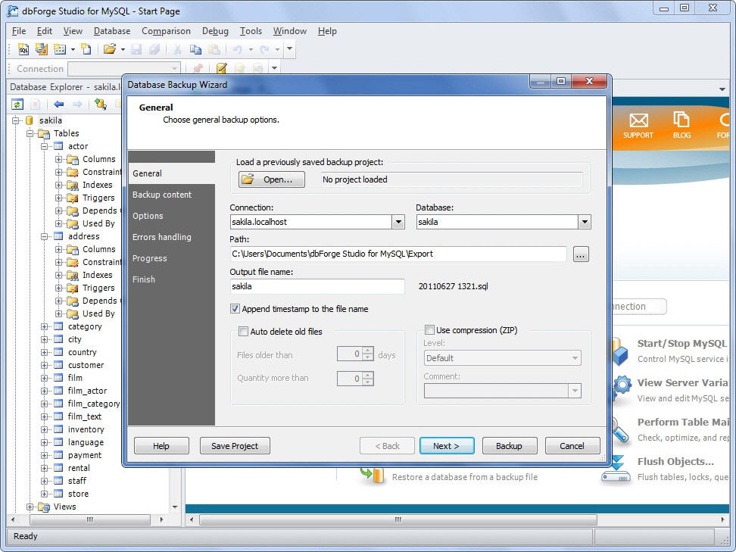Open the toolbar Connection combo box
This screenshot has height=552, width=736.
point(124,69)
